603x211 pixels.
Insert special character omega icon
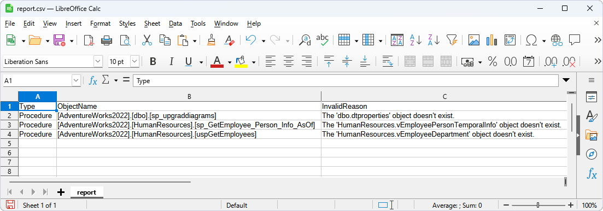[531, 40]
